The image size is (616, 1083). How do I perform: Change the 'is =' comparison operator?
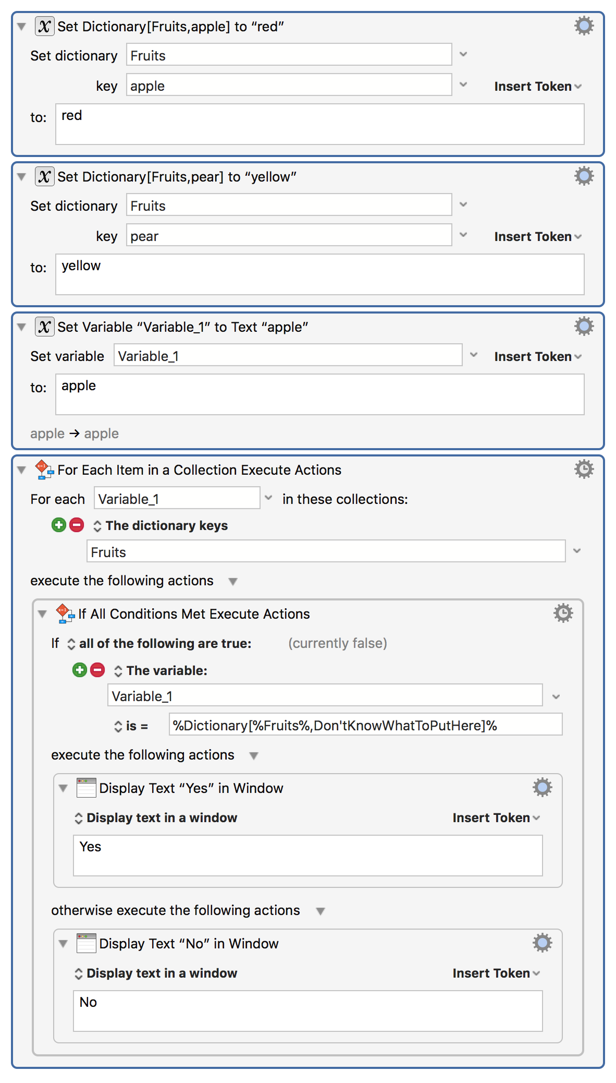point(131,726)
